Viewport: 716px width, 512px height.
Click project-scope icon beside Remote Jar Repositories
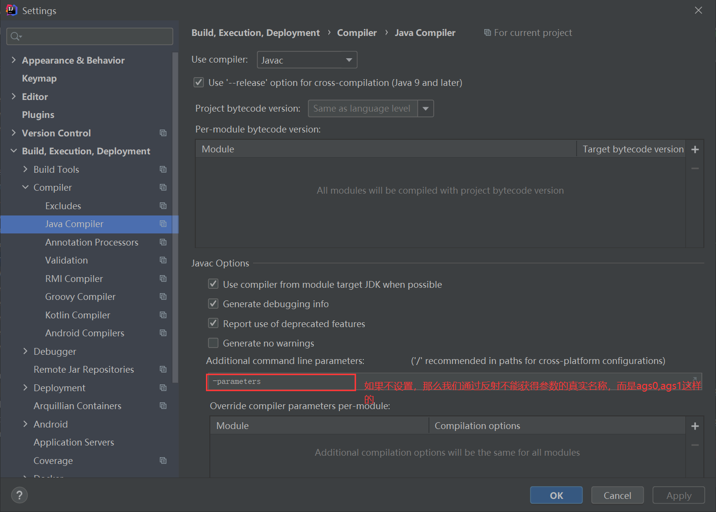[163, 369]
